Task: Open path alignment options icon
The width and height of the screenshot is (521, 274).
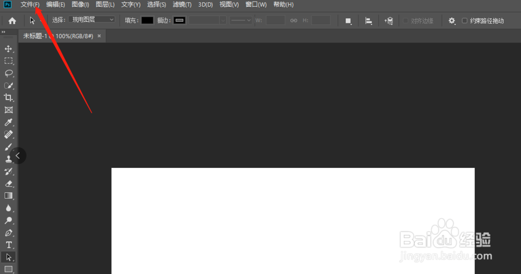Action: (368, 21)
